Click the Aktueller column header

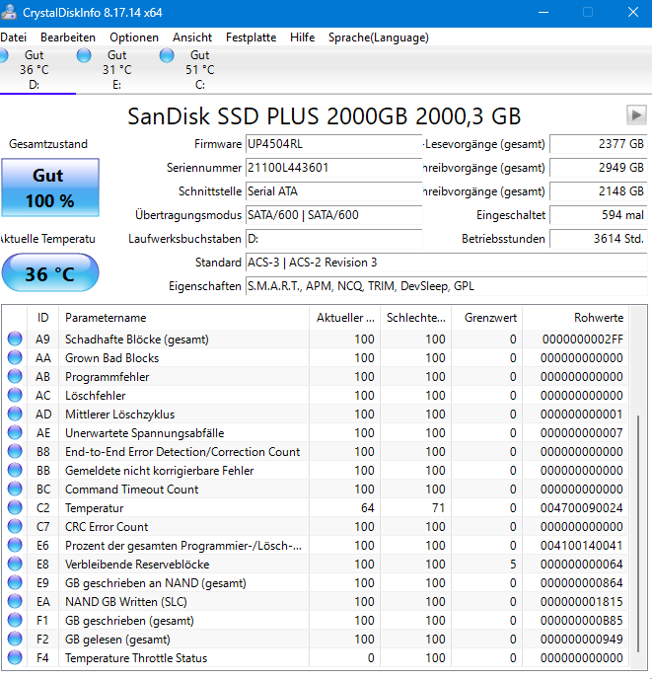[344, 318]
